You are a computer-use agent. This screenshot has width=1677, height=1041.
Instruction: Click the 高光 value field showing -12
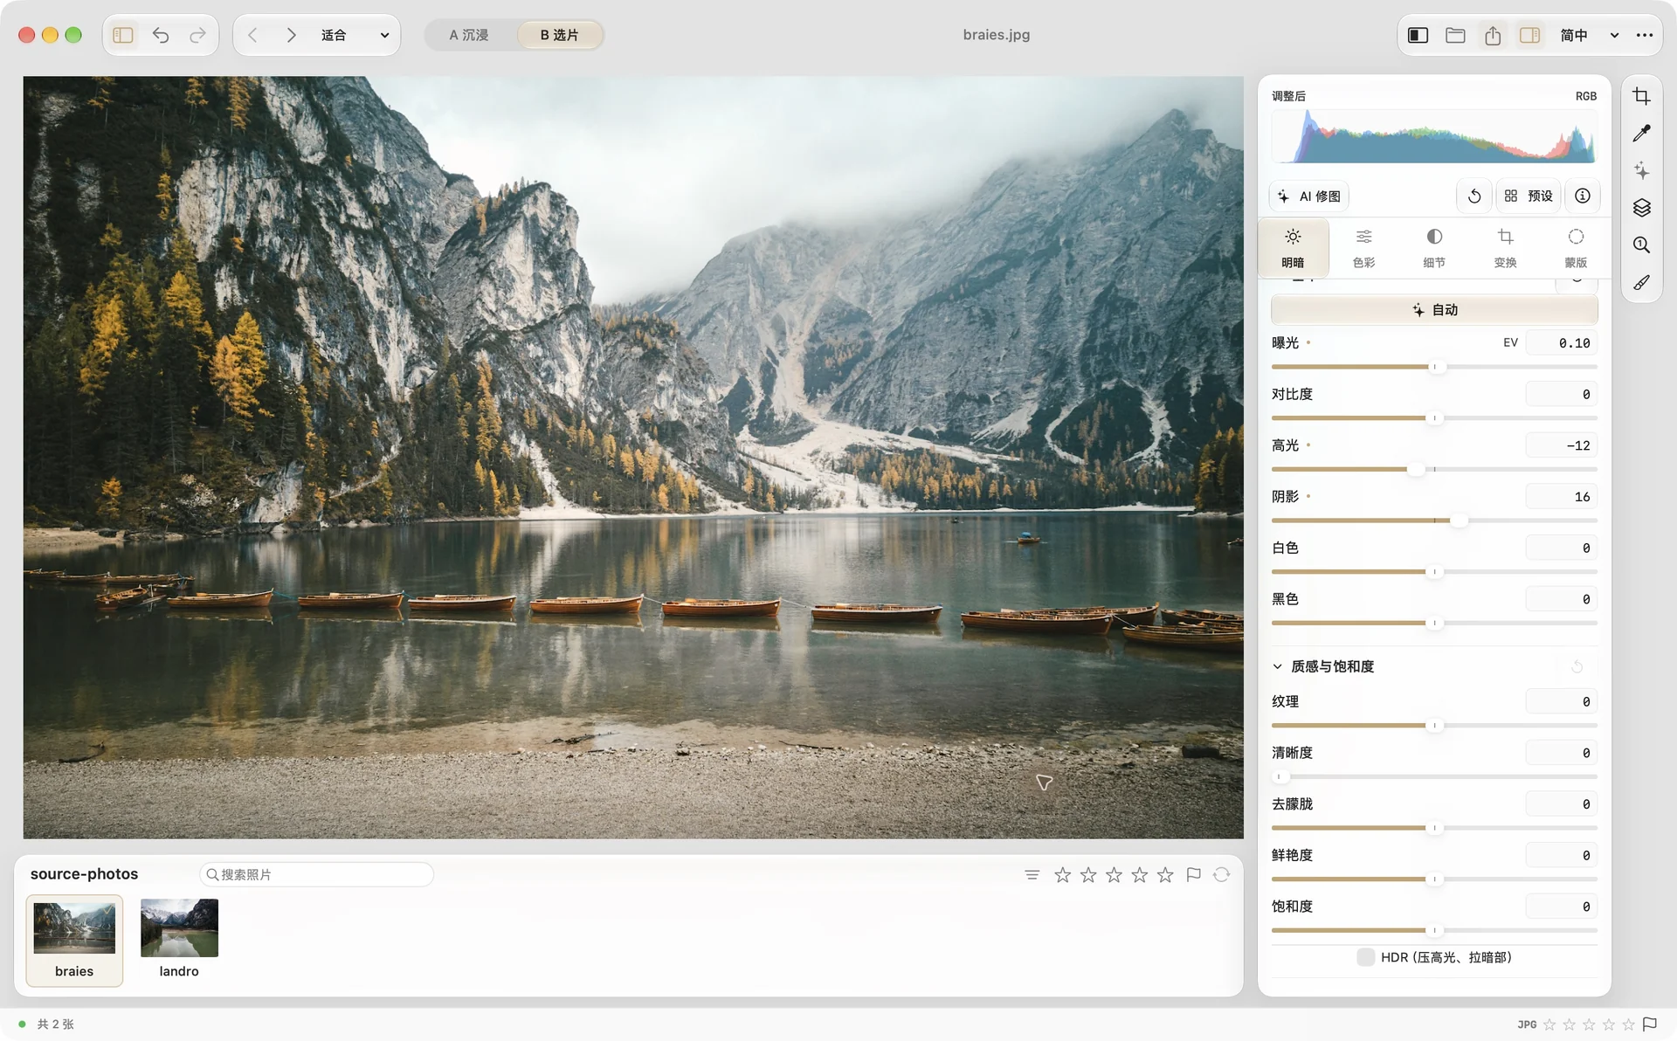point(1562,445)
